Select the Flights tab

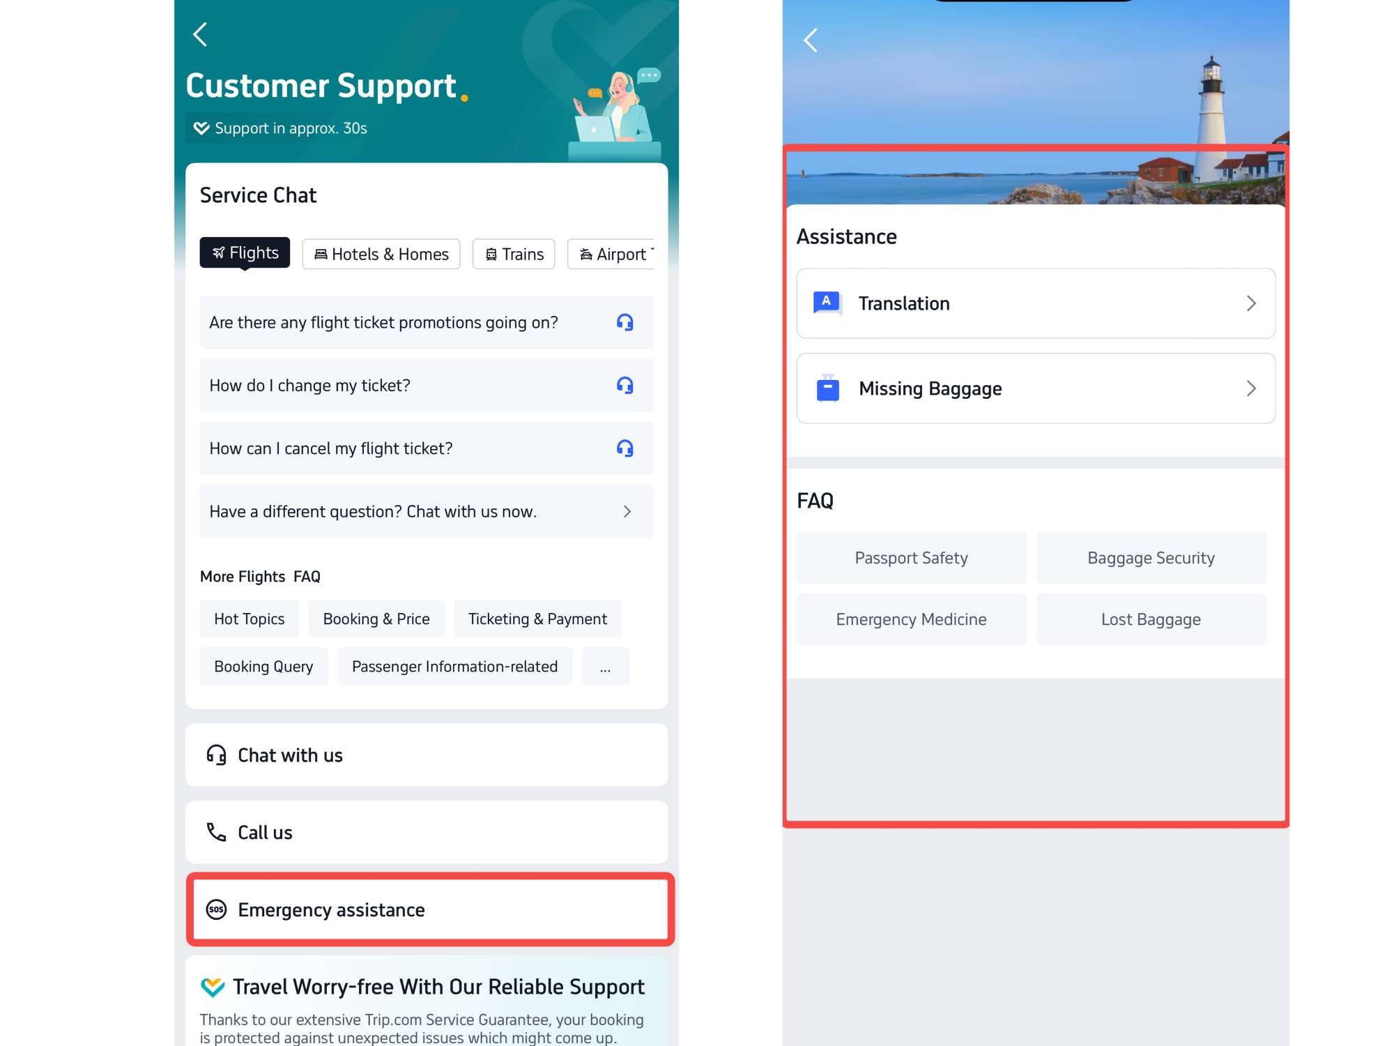pyautogui.click(x=245, y=252)
